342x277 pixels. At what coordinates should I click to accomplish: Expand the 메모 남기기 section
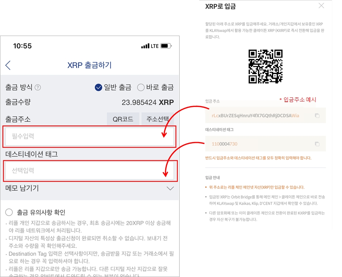[170, 189]
